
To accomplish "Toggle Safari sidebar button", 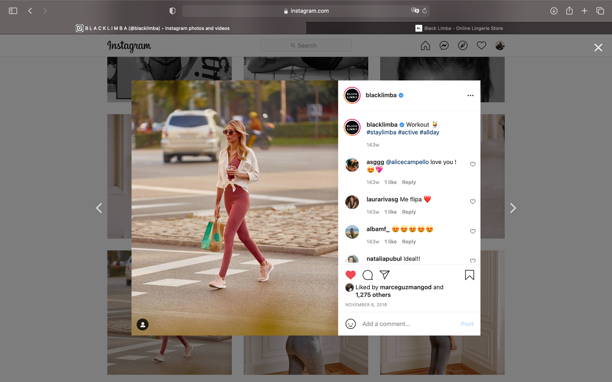I will click(13, 11).
